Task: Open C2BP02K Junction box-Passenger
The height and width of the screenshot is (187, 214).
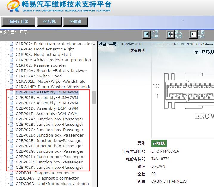Action: click(x=50, y=168)
